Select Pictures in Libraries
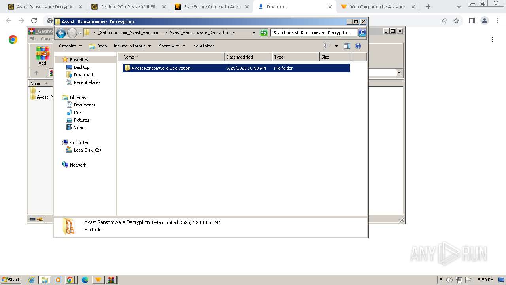The height and width of the screenshot is (285, 506). pyautogui.click(x=81, y=120)
